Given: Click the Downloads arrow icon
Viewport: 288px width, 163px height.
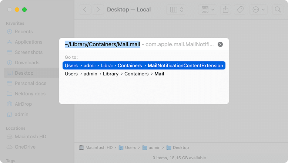Looking at the screenshot, I should coord(10,63).
